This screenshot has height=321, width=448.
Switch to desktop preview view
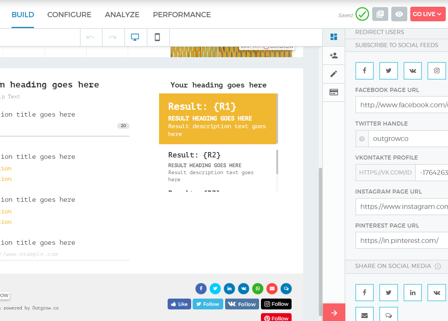[135, 37]
